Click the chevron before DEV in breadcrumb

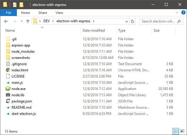point(40,21)
